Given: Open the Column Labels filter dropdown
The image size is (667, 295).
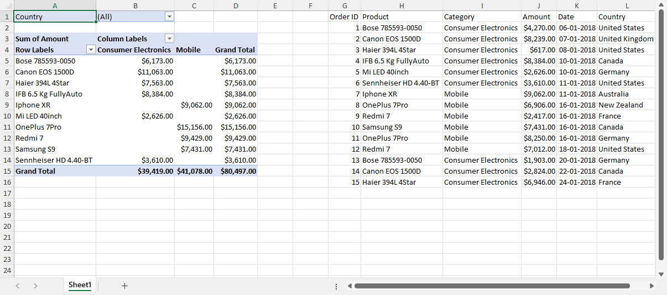Looking at the screenshot, I should 169,39.
